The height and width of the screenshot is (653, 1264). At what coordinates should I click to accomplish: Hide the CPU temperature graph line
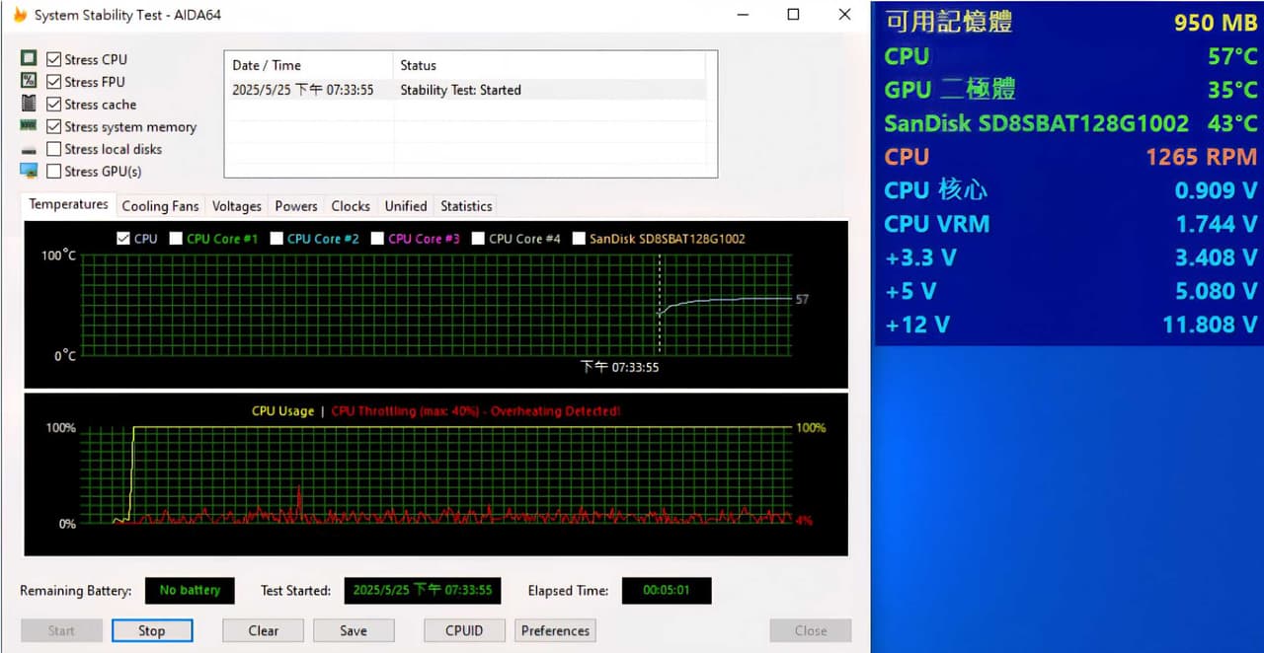pyautogui.click(x=123, y=238)
